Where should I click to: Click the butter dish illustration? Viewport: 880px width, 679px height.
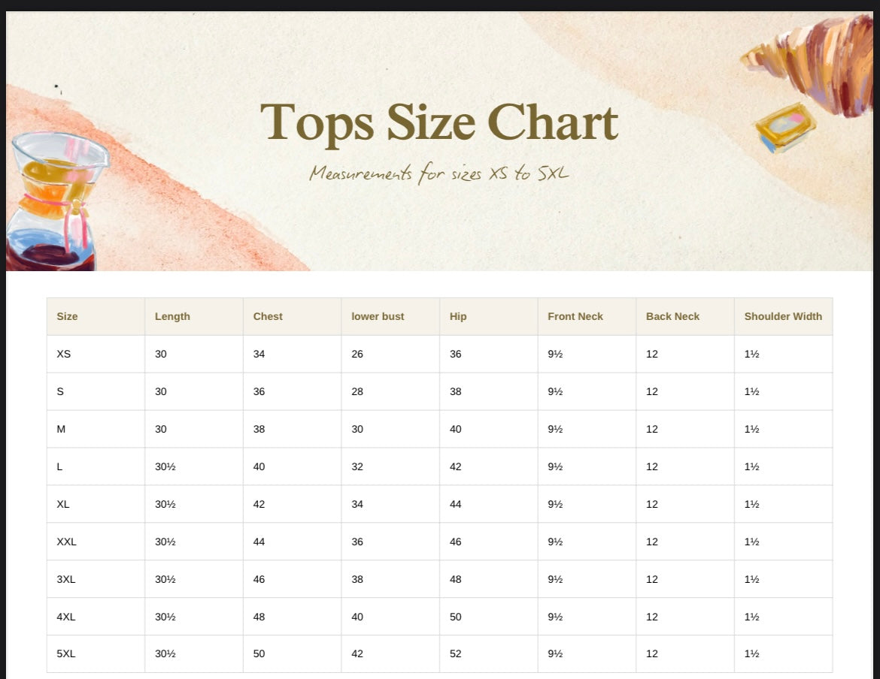click(x=786, y=128)
